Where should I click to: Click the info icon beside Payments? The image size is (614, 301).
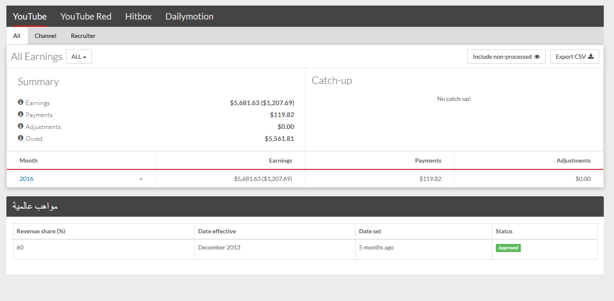point(20,115)
